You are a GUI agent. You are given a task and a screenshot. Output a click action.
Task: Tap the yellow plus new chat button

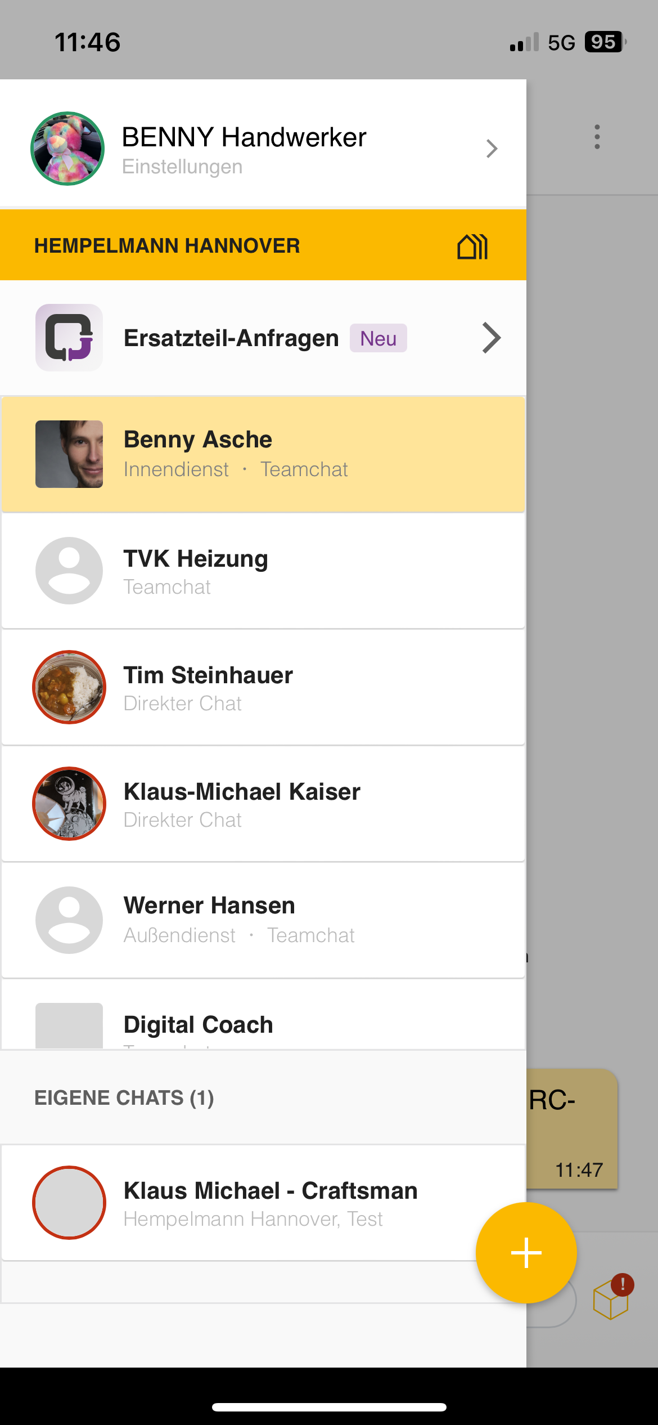pyautogui.click(x=526, y=1252)
